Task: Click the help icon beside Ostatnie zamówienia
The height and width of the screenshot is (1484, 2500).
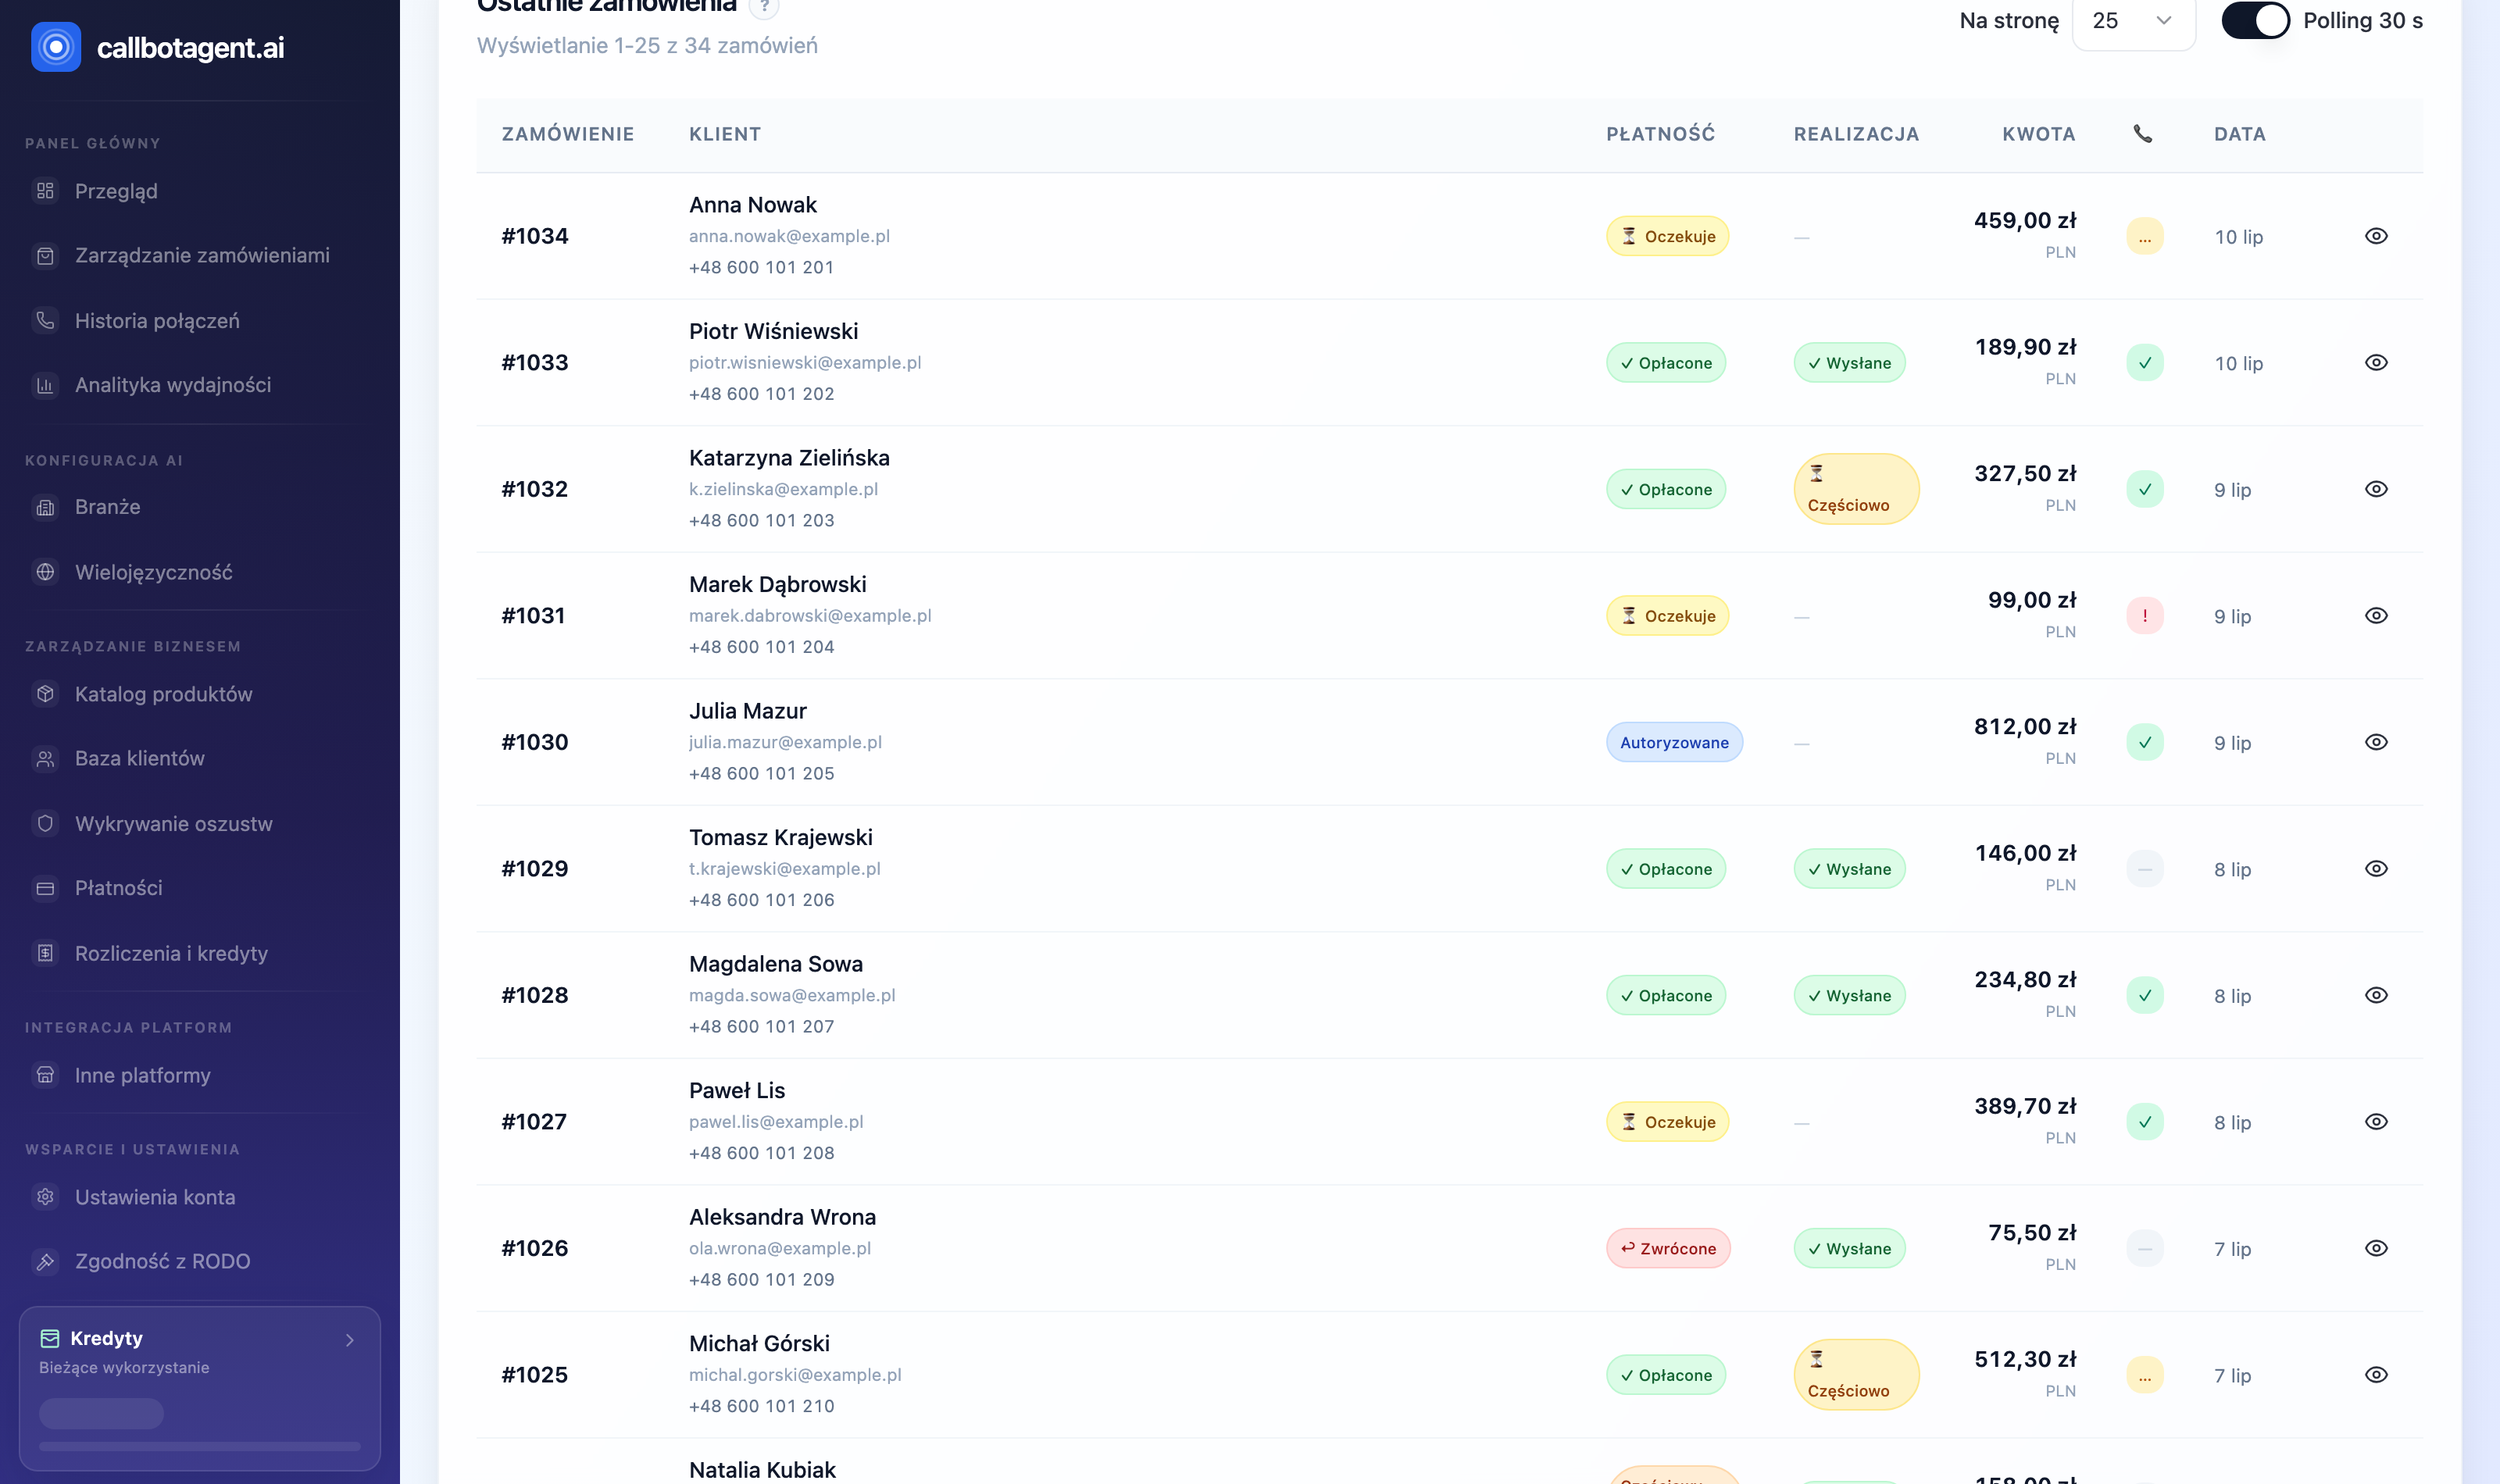Action: coord(763,6)
